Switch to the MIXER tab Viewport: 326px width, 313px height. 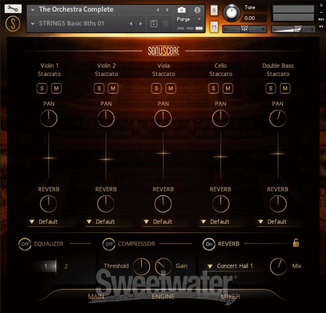pos(230,296)
